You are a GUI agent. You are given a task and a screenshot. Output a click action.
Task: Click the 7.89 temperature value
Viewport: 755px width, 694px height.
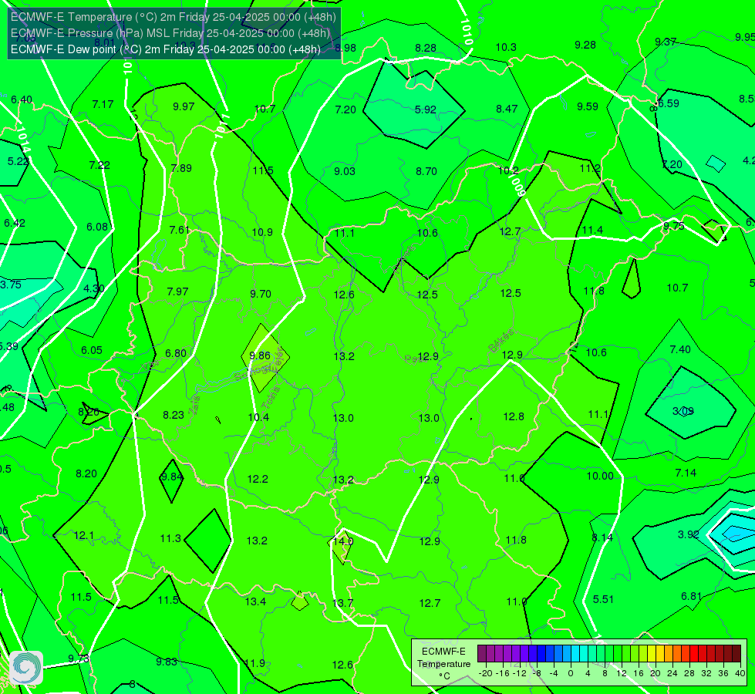tap(181, 168)
